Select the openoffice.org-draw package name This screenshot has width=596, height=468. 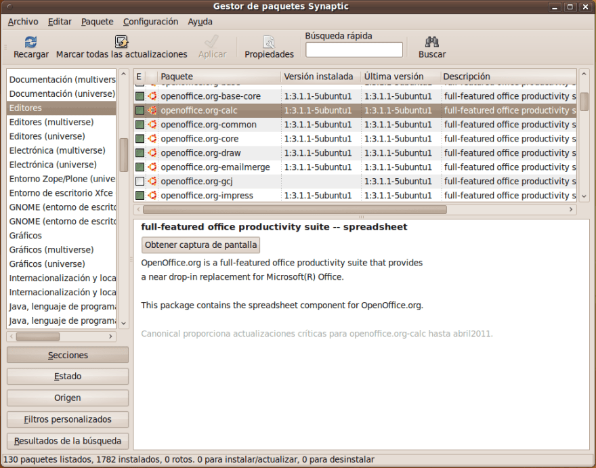point(200,153)
